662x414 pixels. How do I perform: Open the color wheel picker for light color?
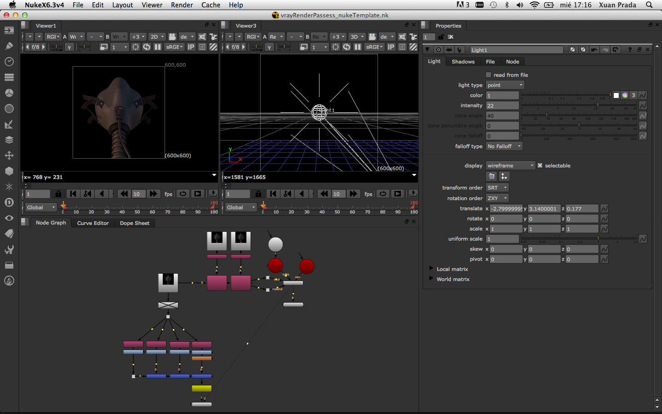(625, 95)
